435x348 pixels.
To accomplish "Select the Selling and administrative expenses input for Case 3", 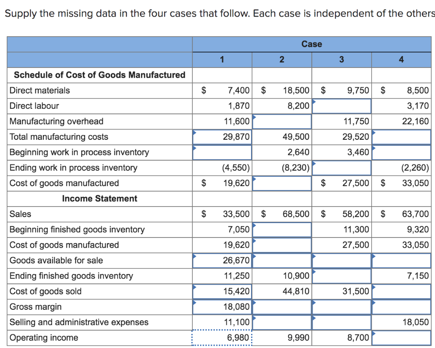I will (342, 322).
